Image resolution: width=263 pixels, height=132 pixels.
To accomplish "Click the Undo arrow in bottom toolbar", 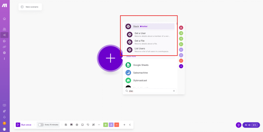I will pyautogui.click(x=88, y=125).
